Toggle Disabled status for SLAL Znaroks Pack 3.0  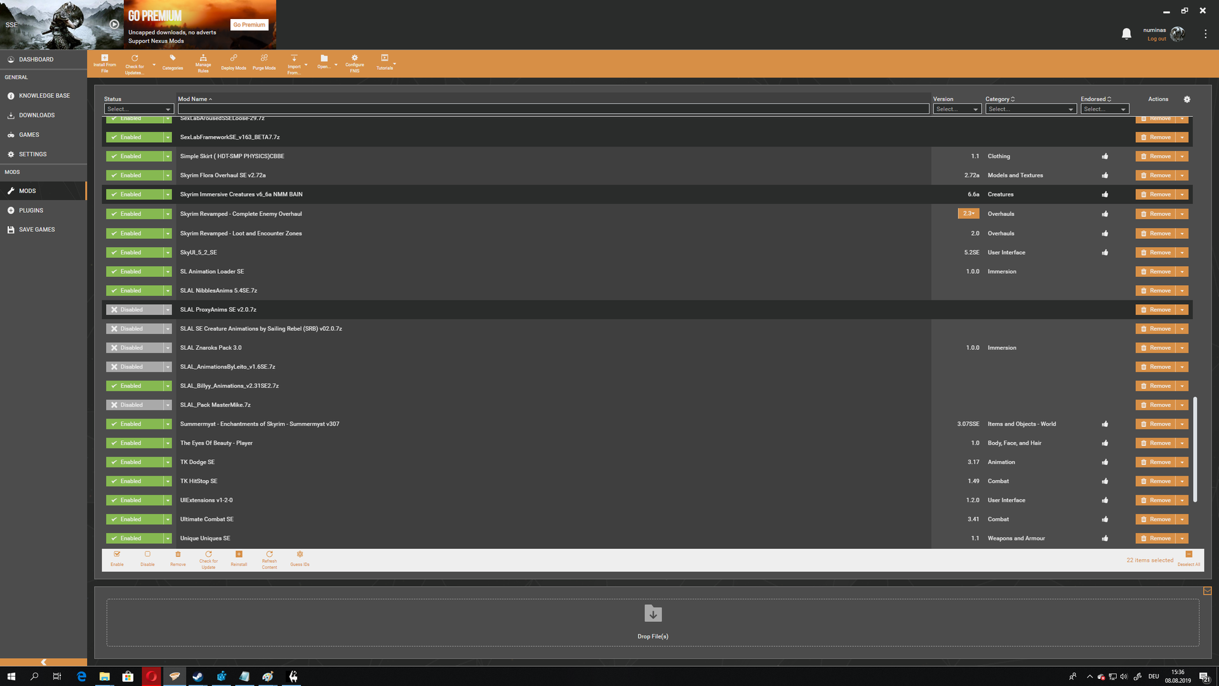pyautogui.click(x=134, y=347)
